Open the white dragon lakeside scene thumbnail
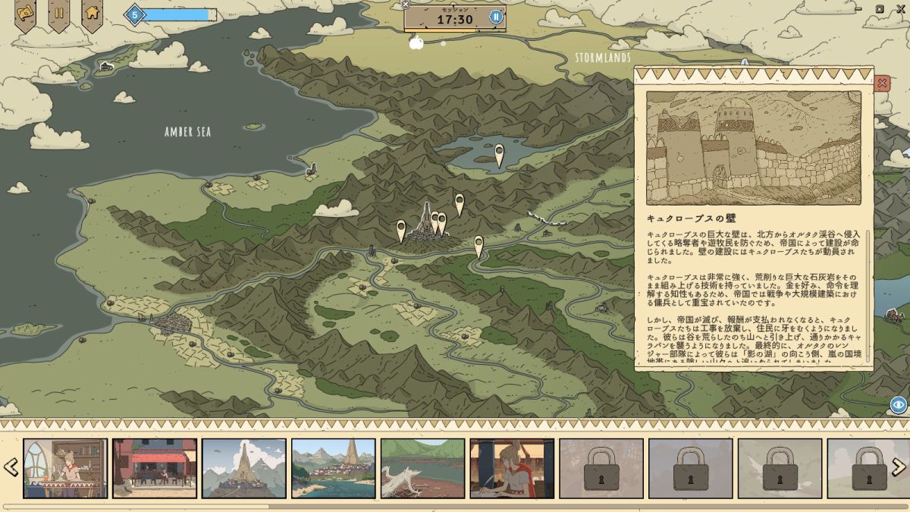 [x=422, y=468]
